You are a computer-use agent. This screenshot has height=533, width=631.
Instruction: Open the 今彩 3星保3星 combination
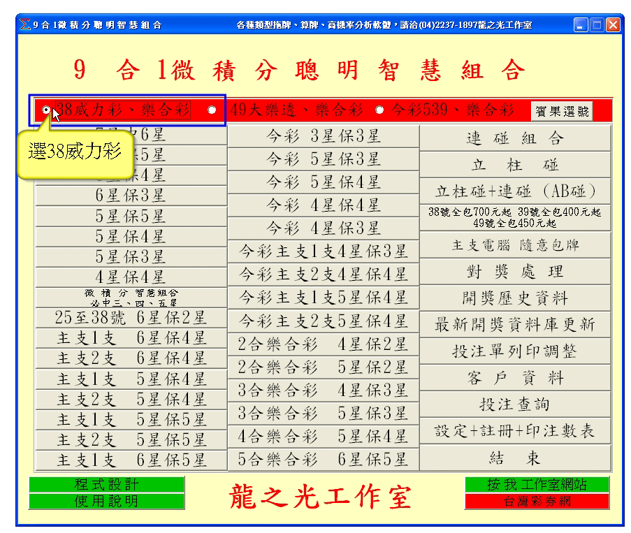click(x=323, y=136)
